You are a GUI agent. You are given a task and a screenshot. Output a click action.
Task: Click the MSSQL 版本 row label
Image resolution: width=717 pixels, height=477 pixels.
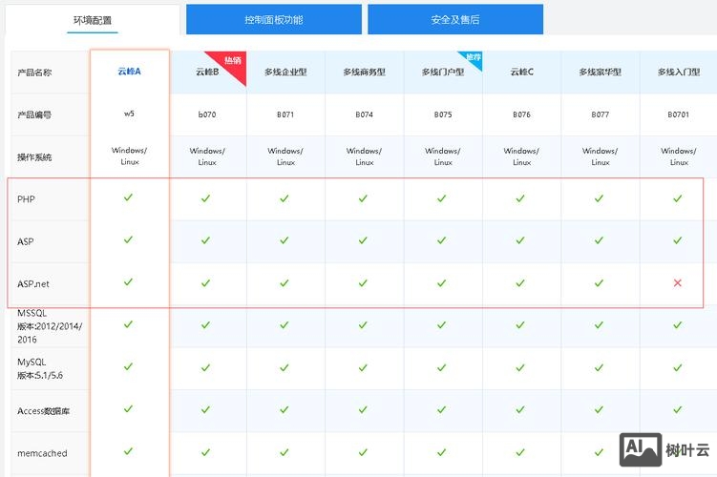click(50, 326)
